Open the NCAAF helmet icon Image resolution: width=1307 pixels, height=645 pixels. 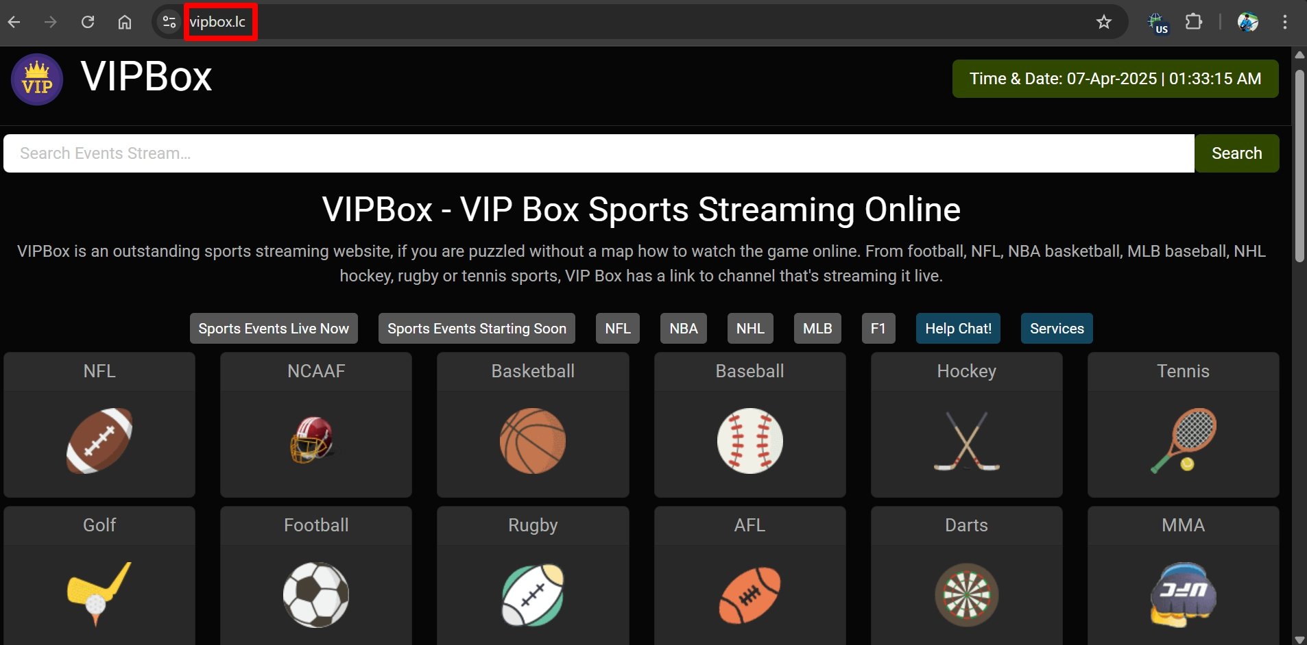click(x=313, y=440)
